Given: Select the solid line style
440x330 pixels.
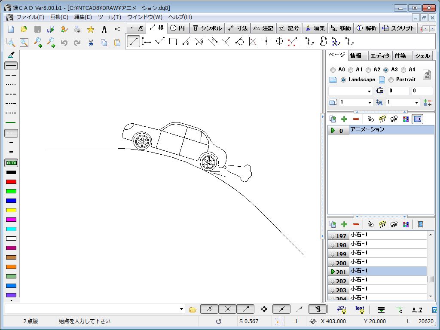Looking at the screenshot, I should (x=11, y=66).
